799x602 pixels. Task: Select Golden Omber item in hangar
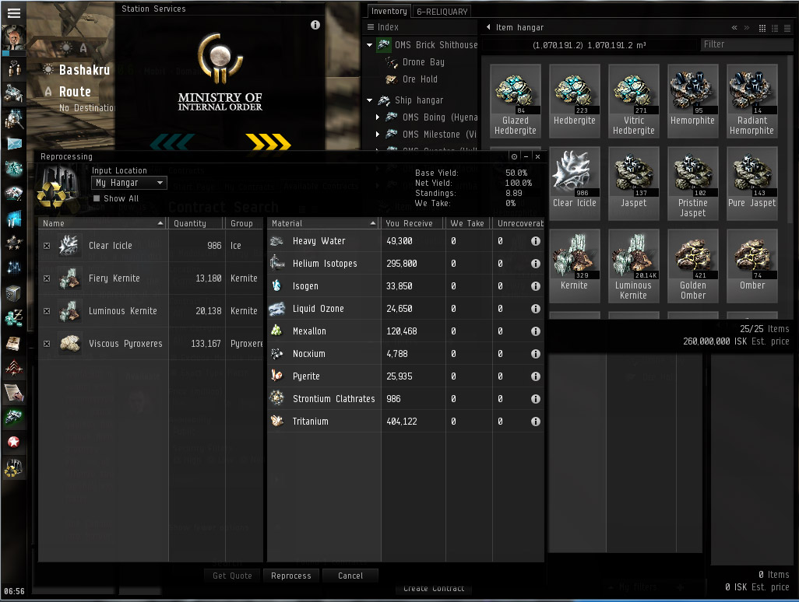[x=692, y=266]
